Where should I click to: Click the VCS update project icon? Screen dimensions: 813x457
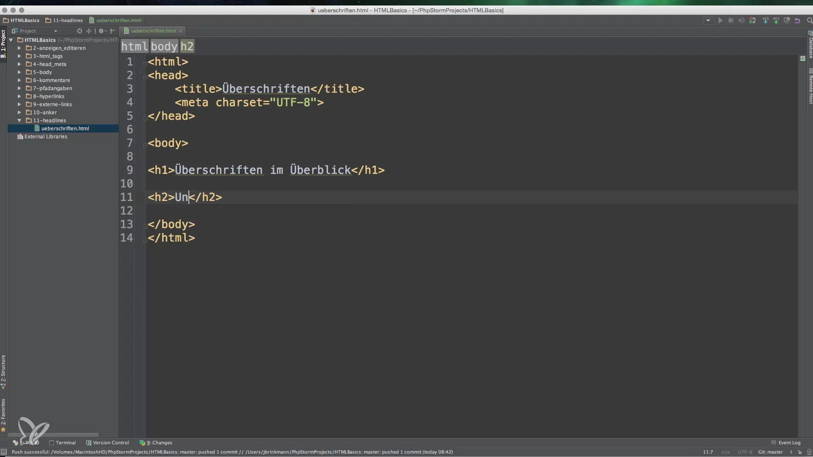coord(766,20)
